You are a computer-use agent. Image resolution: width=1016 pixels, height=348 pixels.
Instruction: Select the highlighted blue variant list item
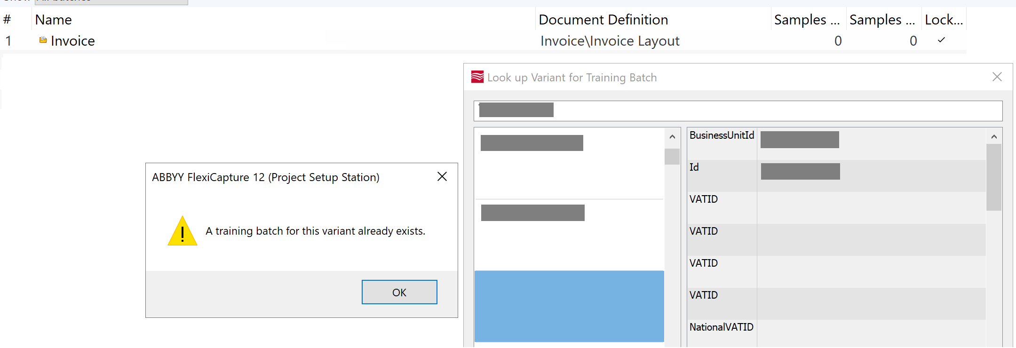click(x=569, y=306)
